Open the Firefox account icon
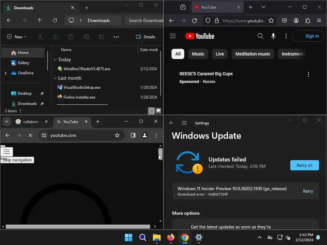The image size is (327, 245). pyautogui.click(x=296, y=21)
